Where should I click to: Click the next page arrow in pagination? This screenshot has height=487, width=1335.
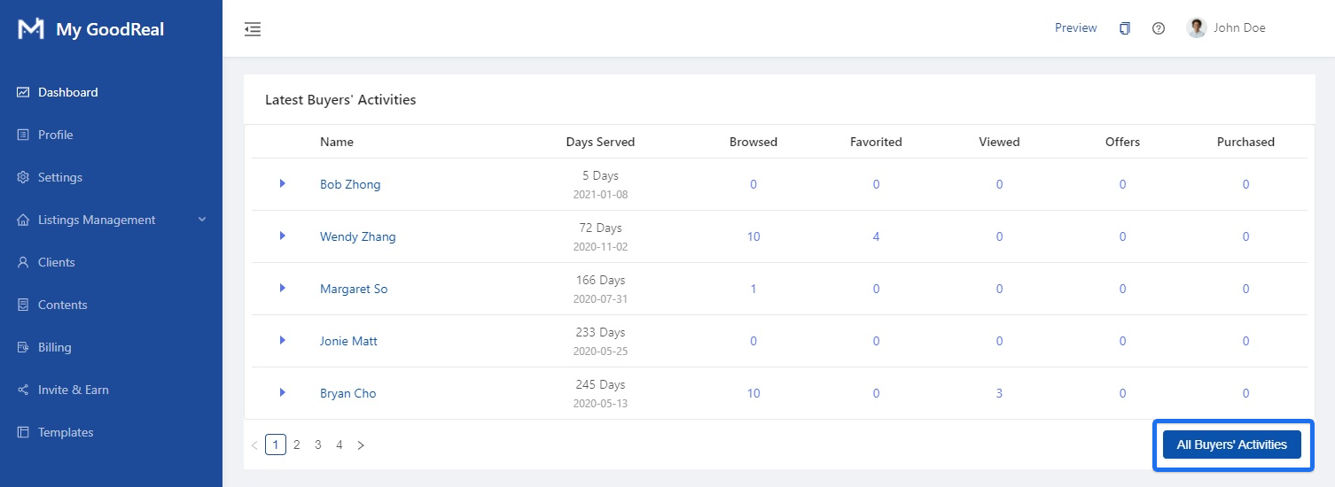[361, 445]
